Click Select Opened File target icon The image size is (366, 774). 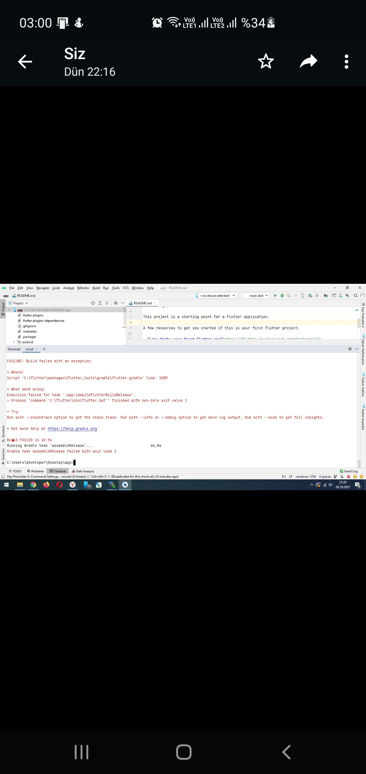[x=93, y=303]
